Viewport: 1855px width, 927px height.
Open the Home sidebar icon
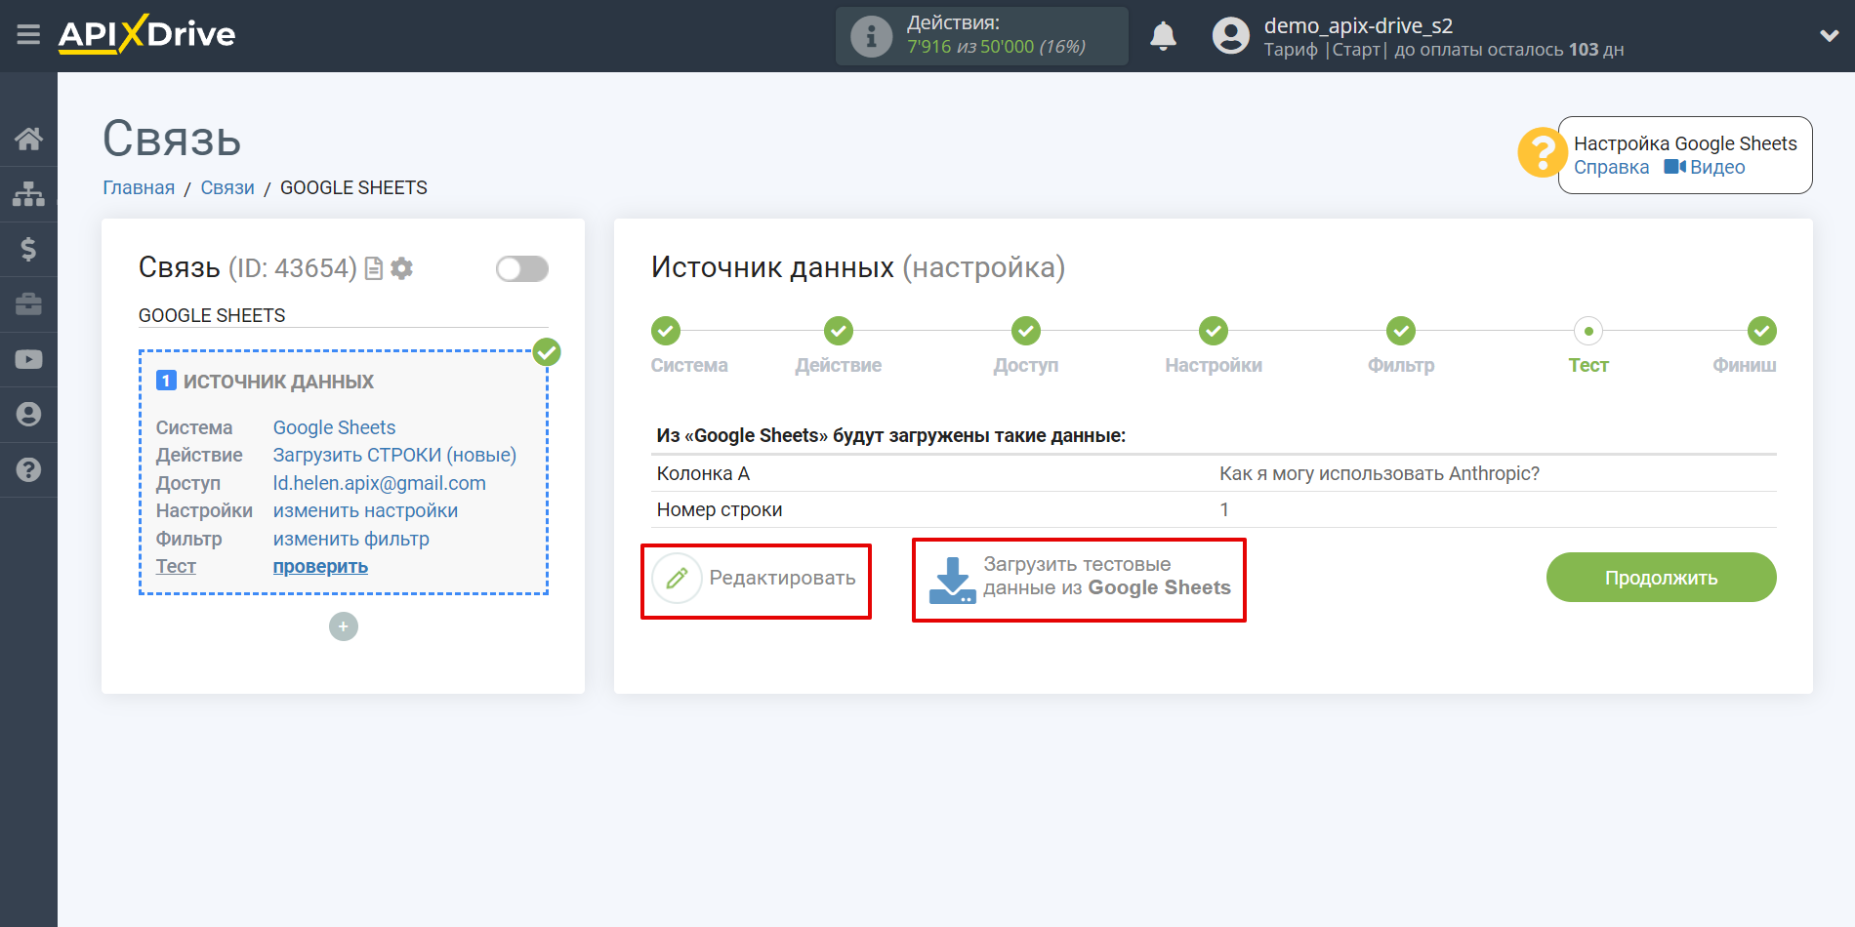click(x=28, y=139)
